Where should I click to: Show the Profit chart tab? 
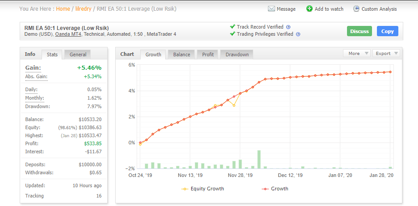point(208,55)
